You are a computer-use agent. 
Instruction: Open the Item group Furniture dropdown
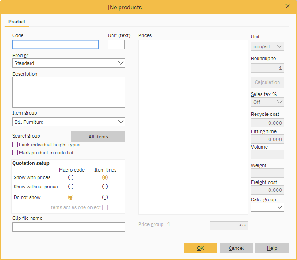(69, 122)
